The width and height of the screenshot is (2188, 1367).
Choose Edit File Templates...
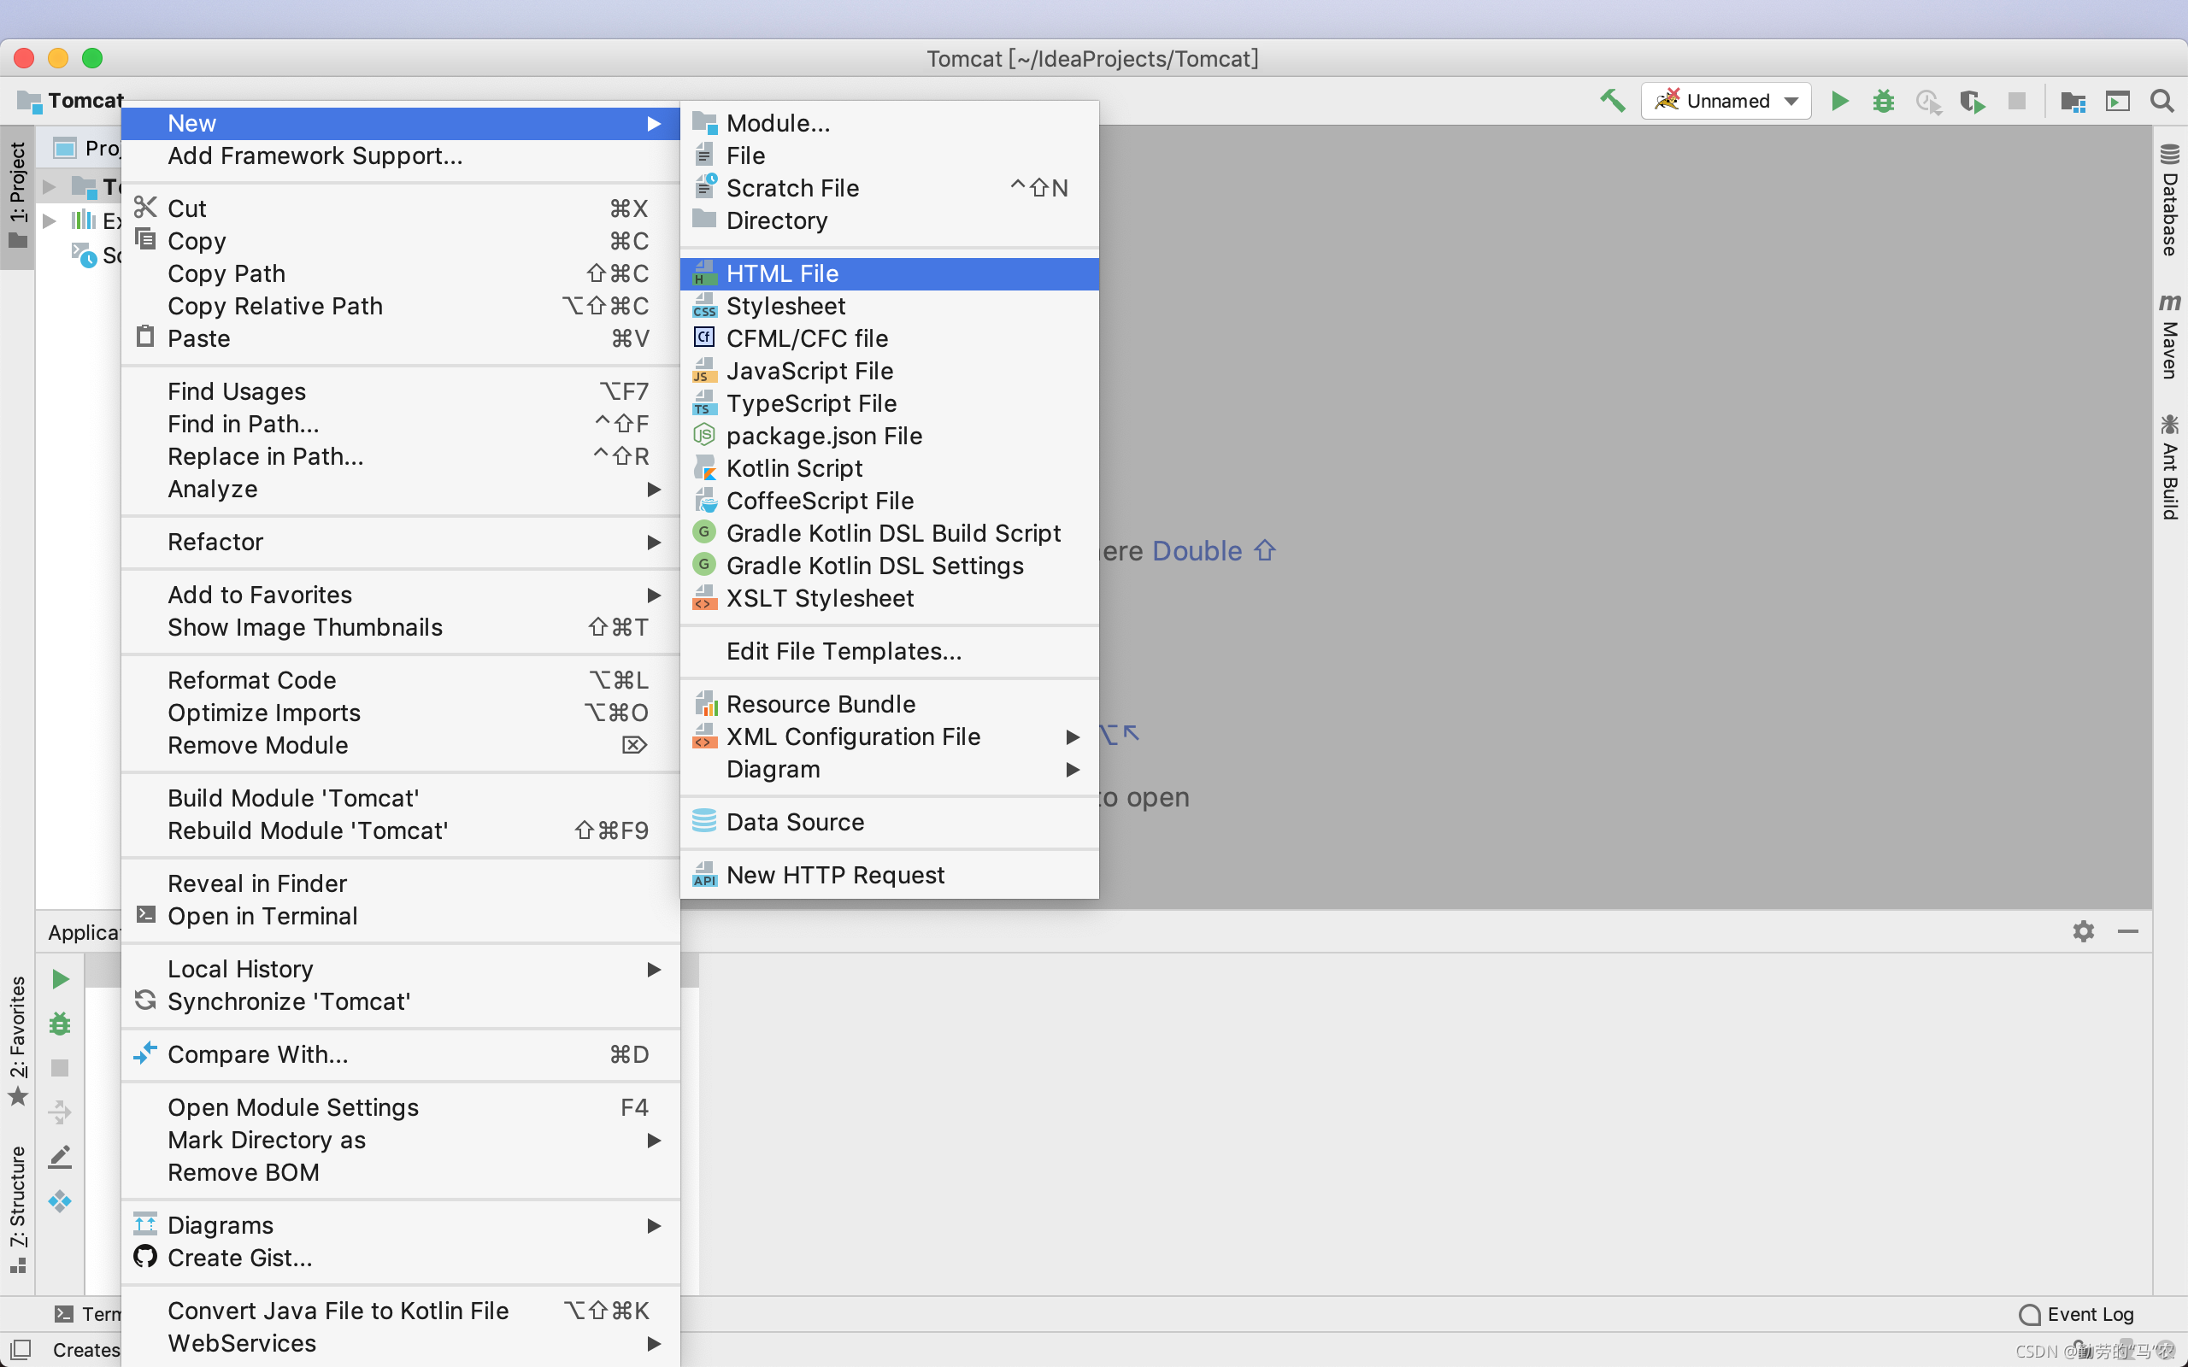click(x=890, y=652)
